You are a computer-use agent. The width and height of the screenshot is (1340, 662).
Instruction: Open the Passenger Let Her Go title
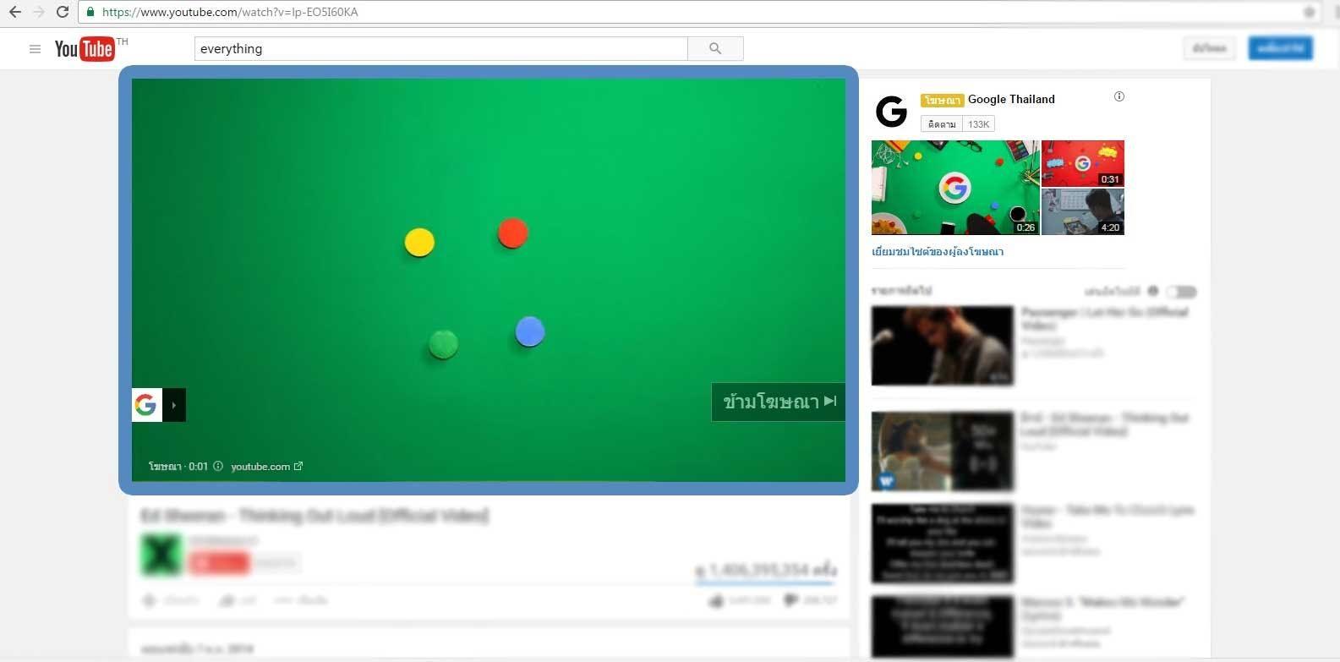1104,318
